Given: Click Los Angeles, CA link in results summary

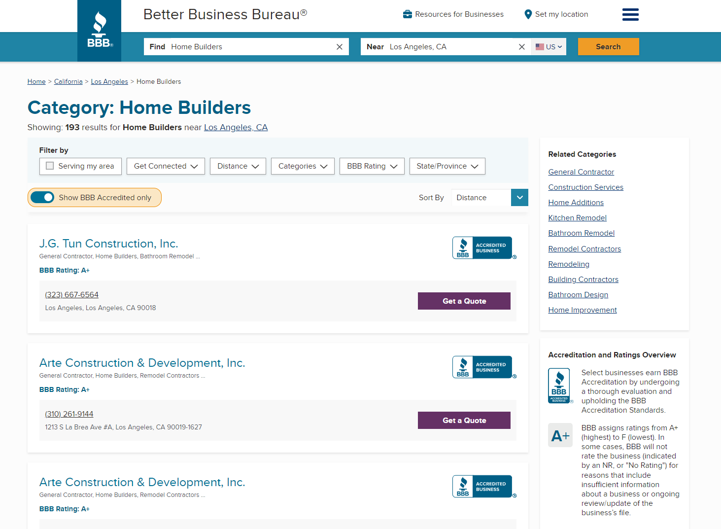Looking at the screenshot, I should pos(236,128).
